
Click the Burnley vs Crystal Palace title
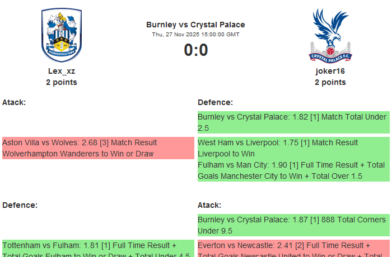(x=195, y=25)
